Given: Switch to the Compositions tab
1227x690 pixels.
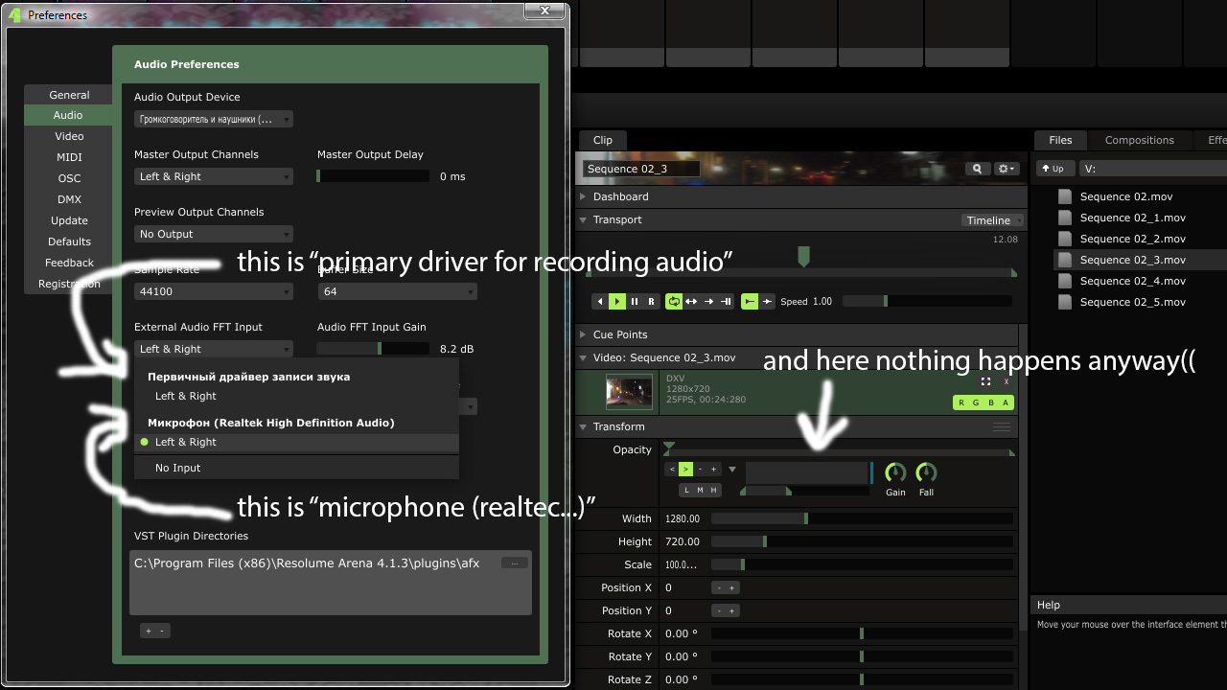Looking at the screenshot, I should coord(1139,140).
